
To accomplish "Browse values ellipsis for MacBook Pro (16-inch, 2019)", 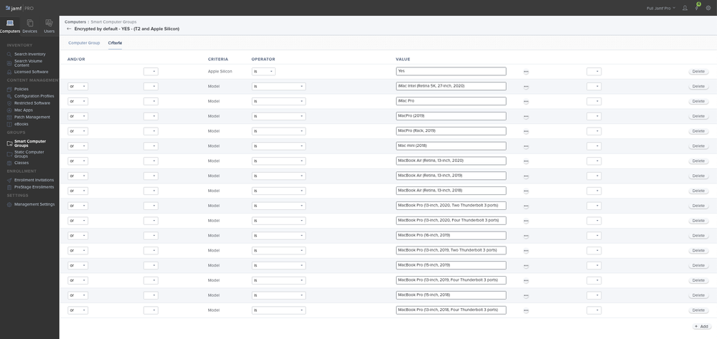I will click(x=526, y=236).
